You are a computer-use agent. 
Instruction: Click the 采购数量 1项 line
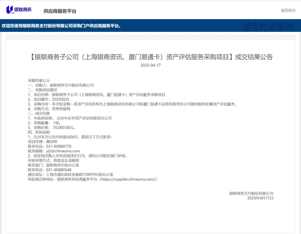point(44,123)
